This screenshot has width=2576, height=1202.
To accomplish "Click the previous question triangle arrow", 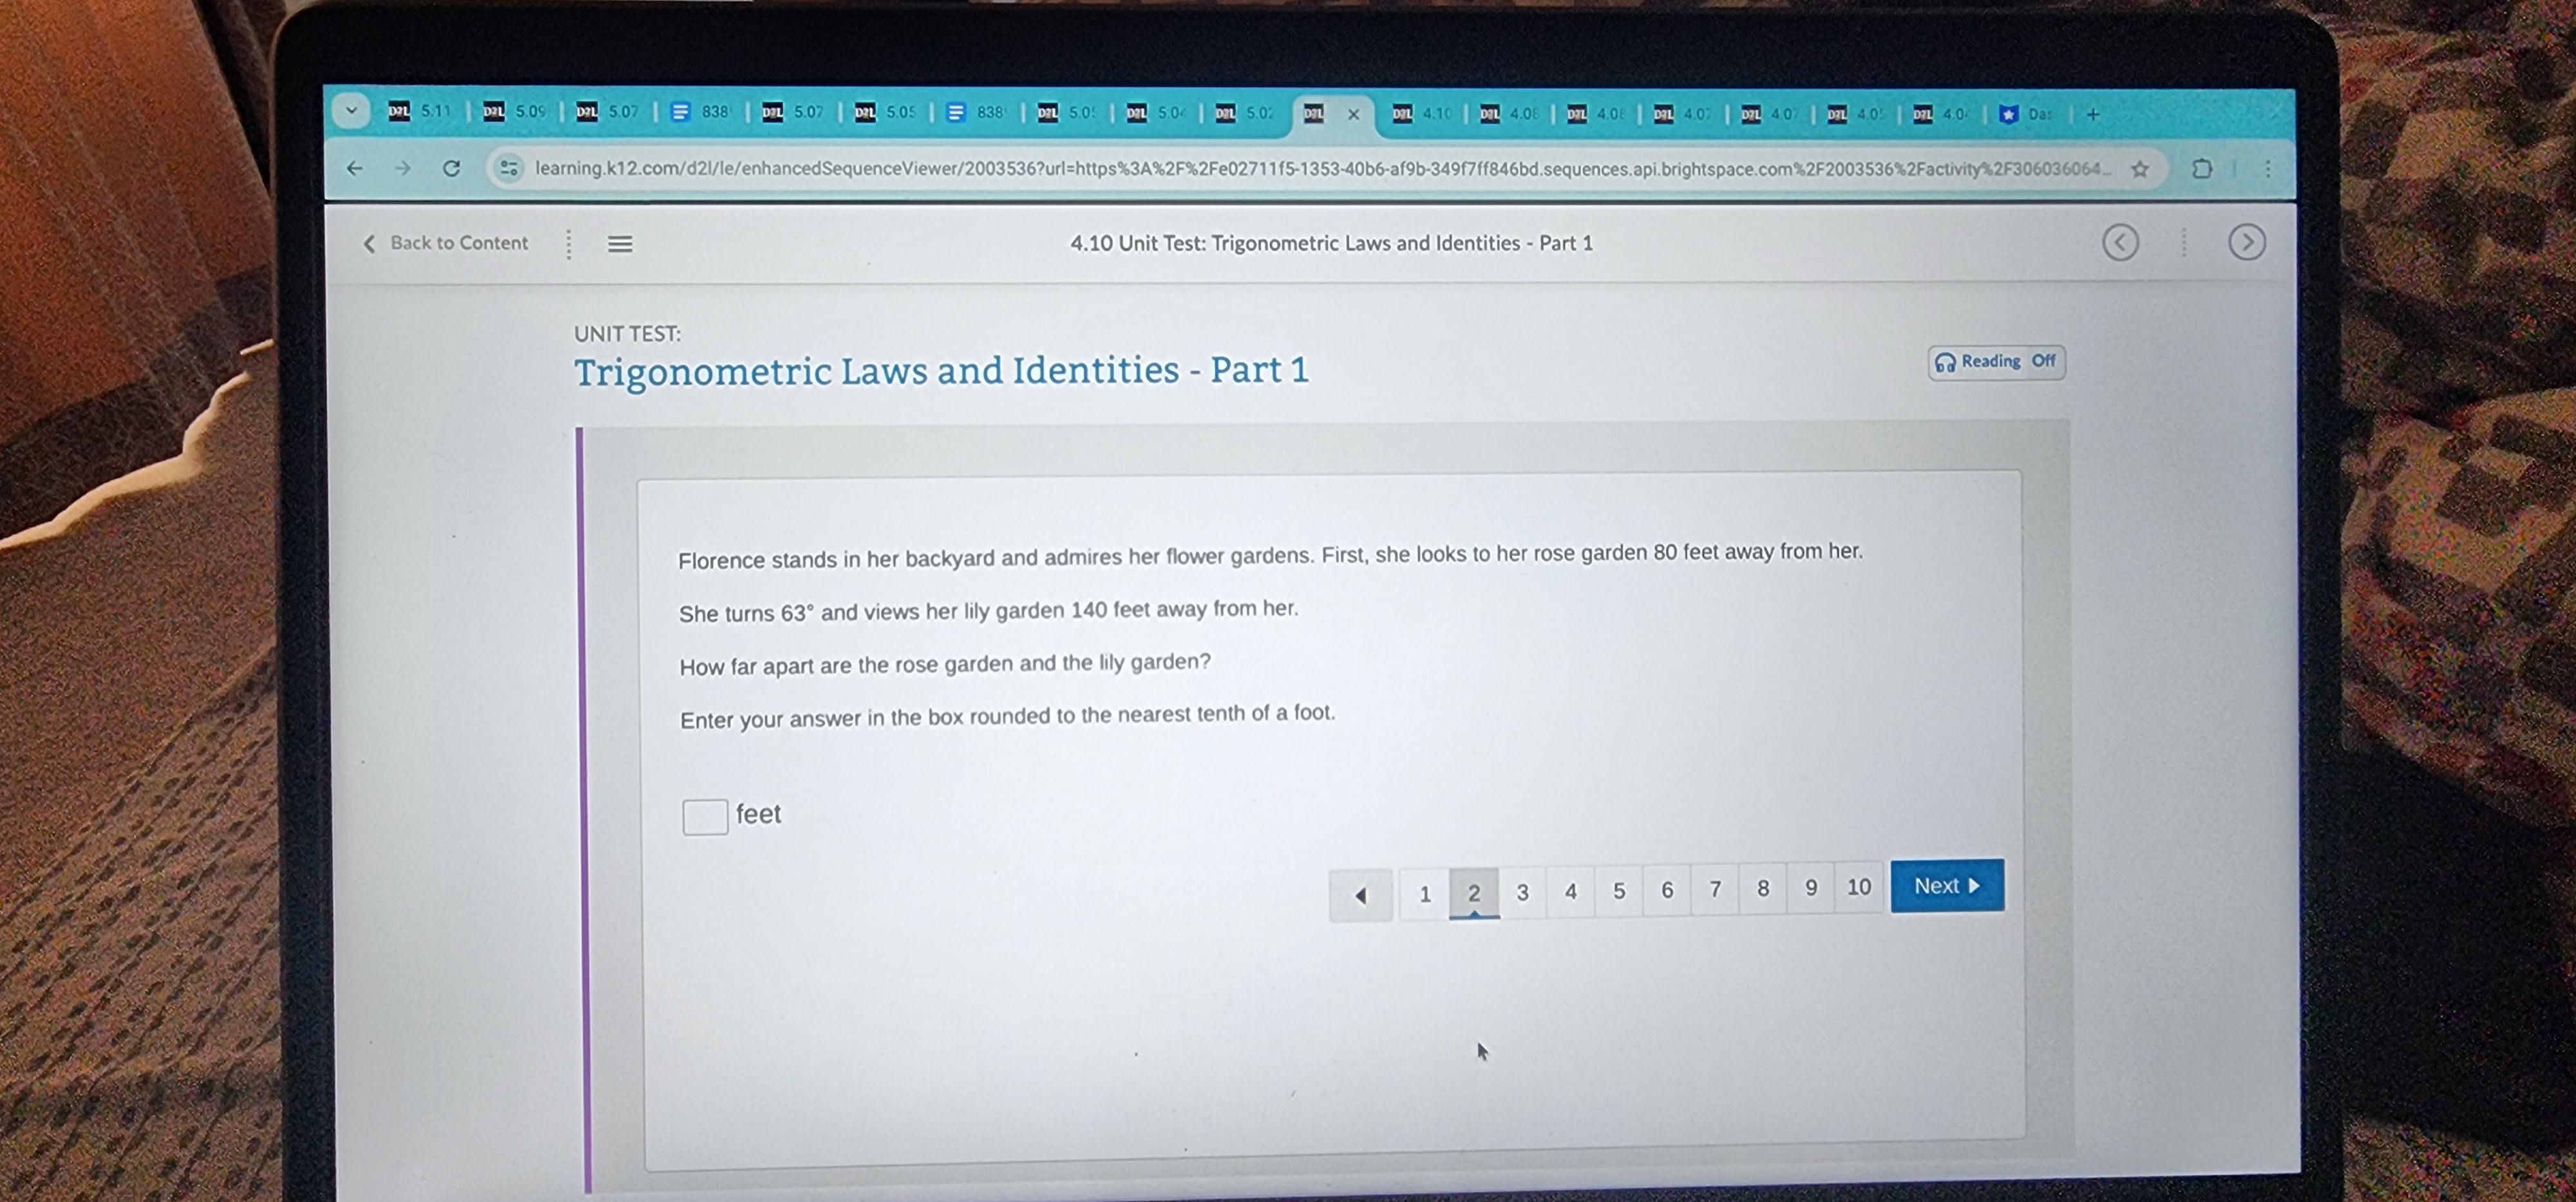I will click(x=1360, y=894).
